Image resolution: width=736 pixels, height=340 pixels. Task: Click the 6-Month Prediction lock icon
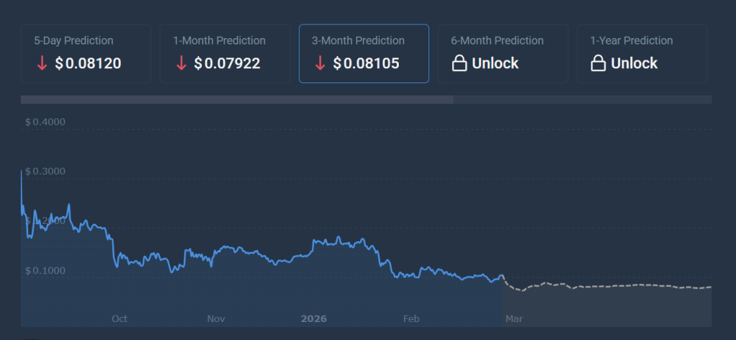pyautogui.click(x=459, y=64)
